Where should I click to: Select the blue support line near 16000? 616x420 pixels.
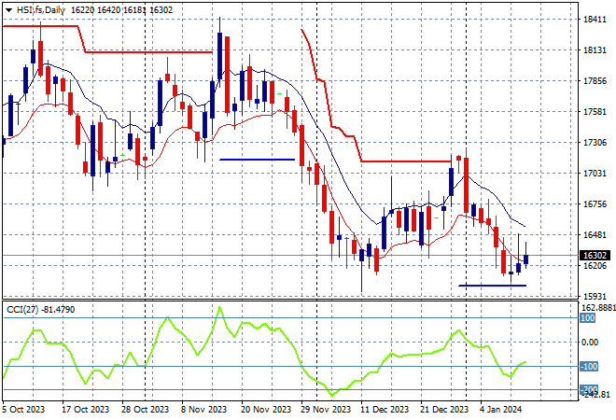[x=492, y=285]
